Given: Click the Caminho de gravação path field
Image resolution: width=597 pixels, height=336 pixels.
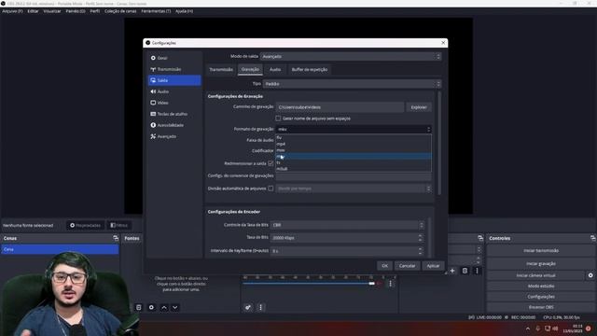Looking at the screenshot, I should point(340,107).
